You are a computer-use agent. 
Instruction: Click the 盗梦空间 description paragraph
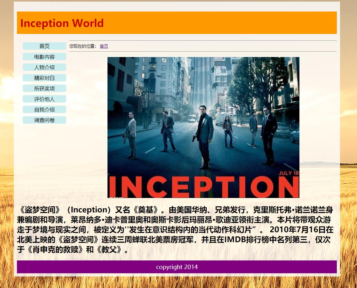176,230
